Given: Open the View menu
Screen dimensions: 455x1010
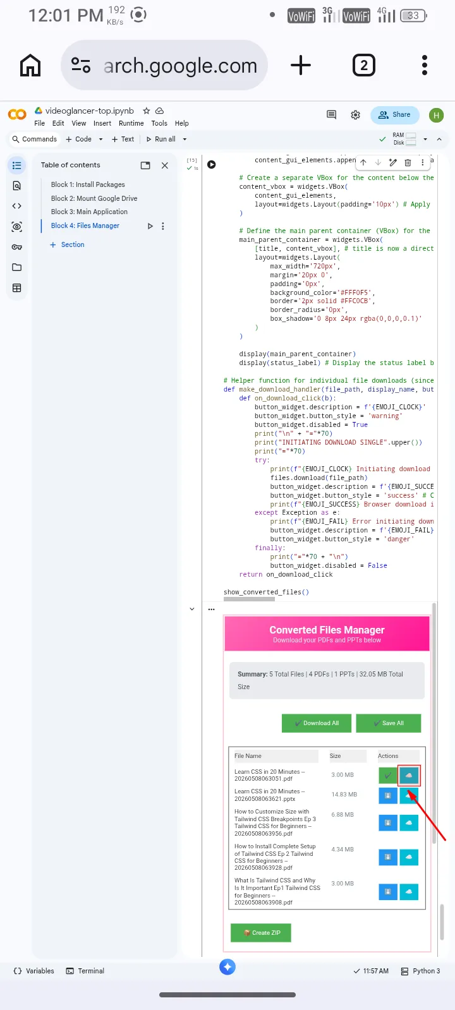Looking at the screenshot, I should [x=79, y=123].
